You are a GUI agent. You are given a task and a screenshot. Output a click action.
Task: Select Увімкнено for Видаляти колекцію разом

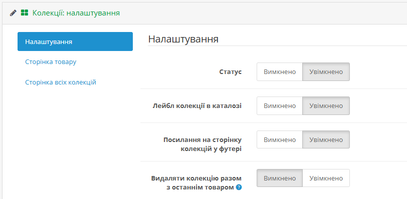point(326,178)
